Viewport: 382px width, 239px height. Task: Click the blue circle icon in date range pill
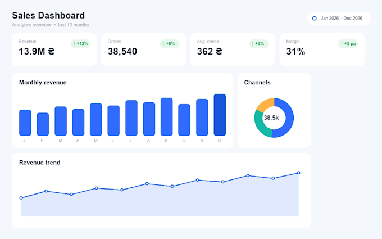pos(314,19)
